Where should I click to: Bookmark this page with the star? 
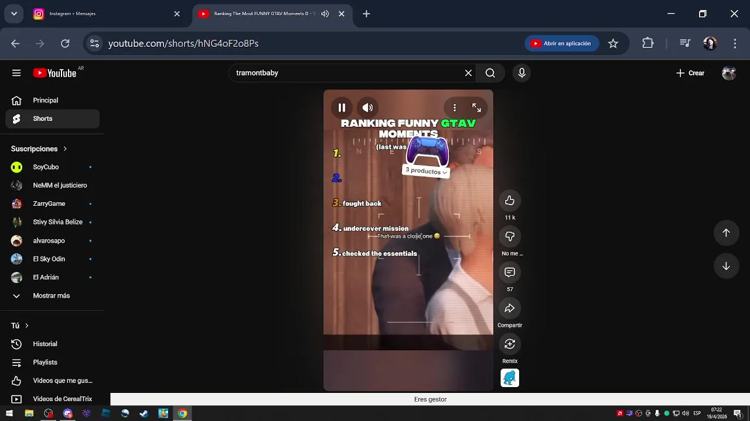613,43
